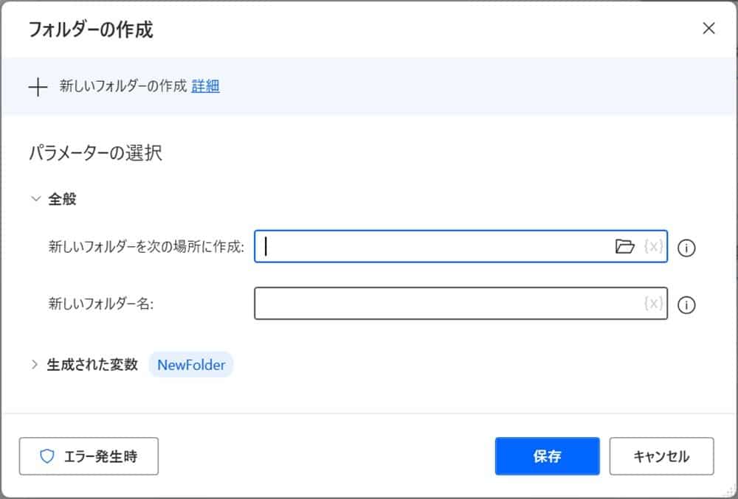Click the info icon beside the folder name field
This screenshot has width=738, height=499.
(686, 306)
